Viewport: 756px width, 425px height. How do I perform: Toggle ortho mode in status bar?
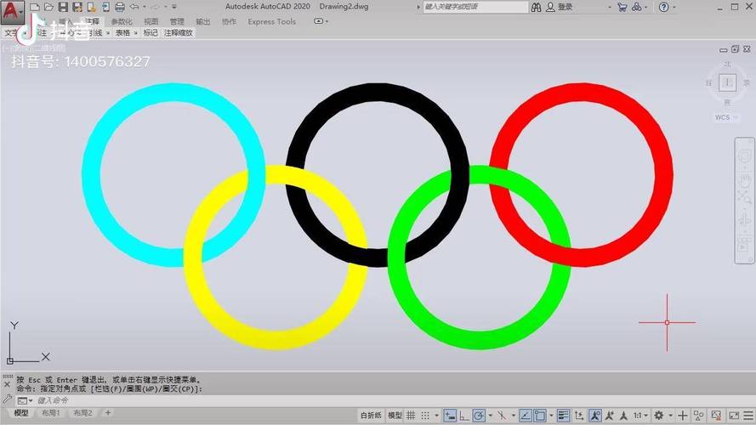pyautogui.click(x=464, y=416)
